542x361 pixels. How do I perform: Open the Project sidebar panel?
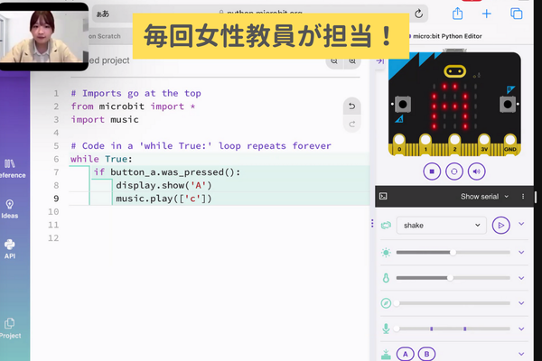click(10, 329)
